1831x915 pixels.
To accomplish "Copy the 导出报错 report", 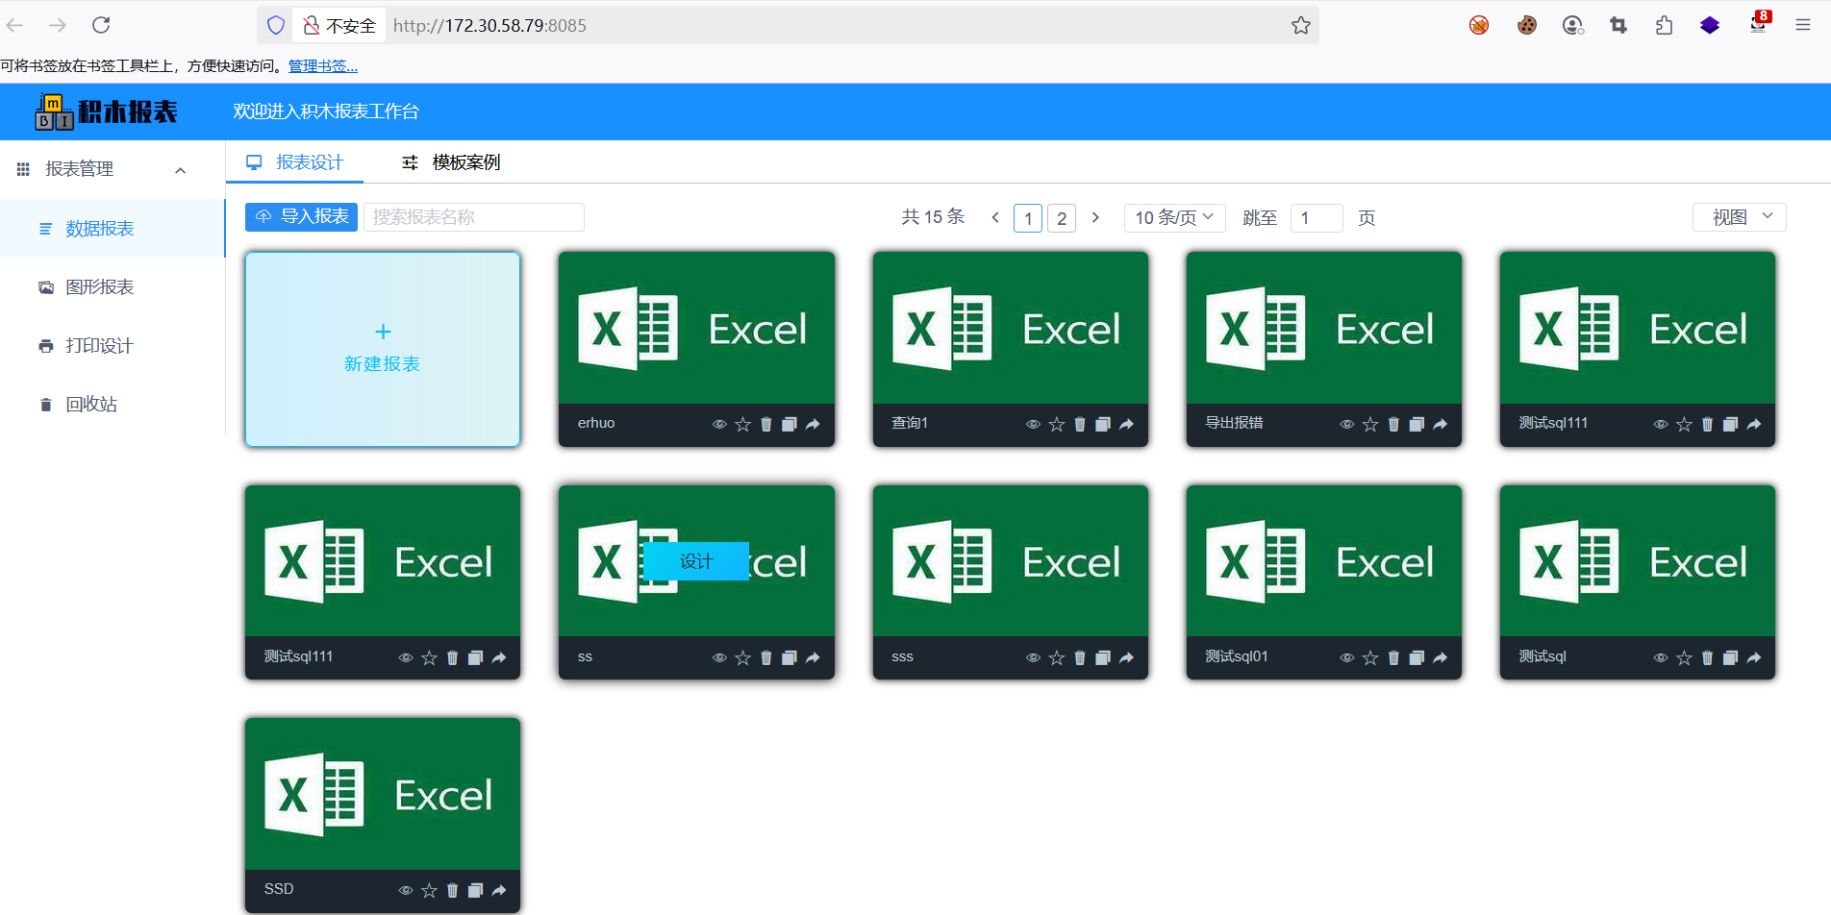I will pyautogui.click(x=1417, y=425).
